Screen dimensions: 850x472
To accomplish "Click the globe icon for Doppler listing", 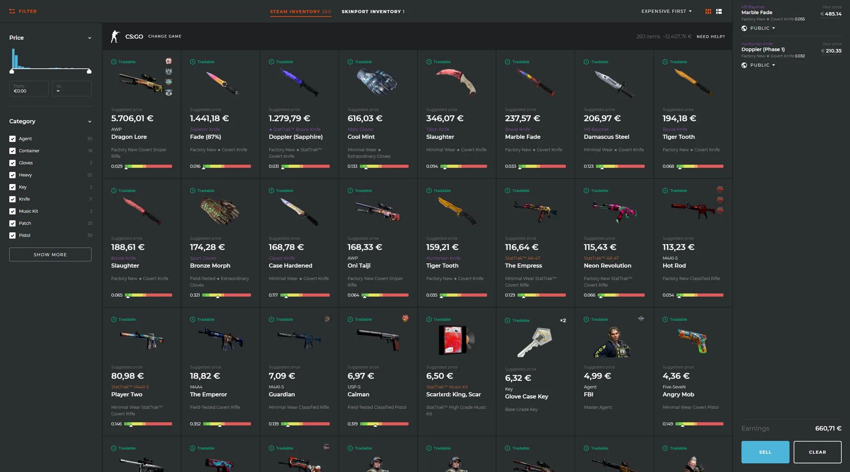I will tap(744, 65).
